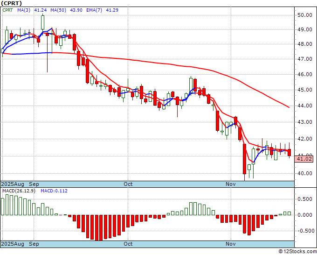Click the (CPRT) chart title
Image resolution: width=317 pixels, height=255 pixels.
tap(11, 3)
